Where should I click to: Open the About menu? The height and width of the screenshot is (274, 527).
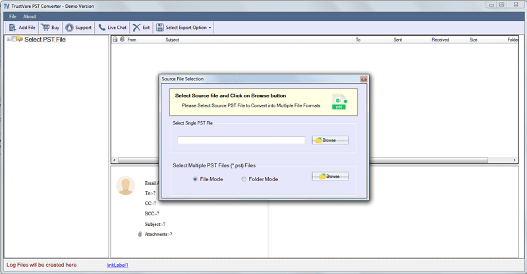coord(30,16)
